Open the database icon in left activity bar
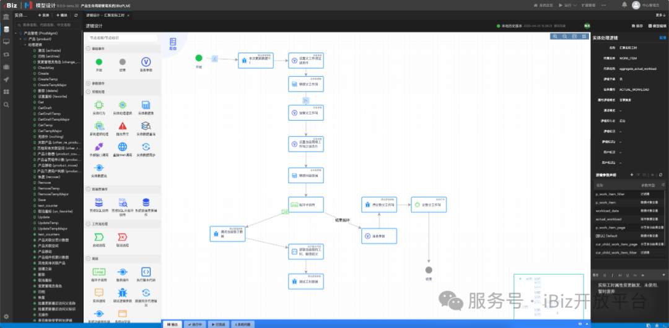The image size is (669, 328). (6, 30)
